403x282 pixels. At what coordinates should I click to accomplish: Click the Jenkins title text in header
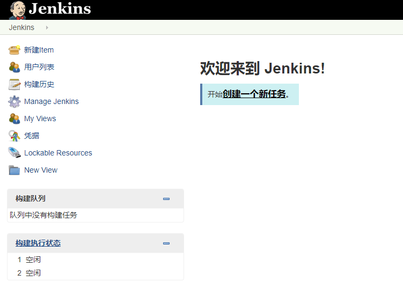pyautogui.click(x=60, y=9)
